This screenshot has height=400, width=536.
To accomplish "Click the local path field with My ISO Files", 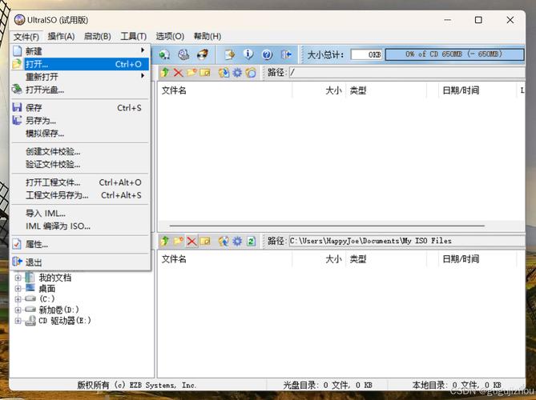I will click(x=407, y=241).
